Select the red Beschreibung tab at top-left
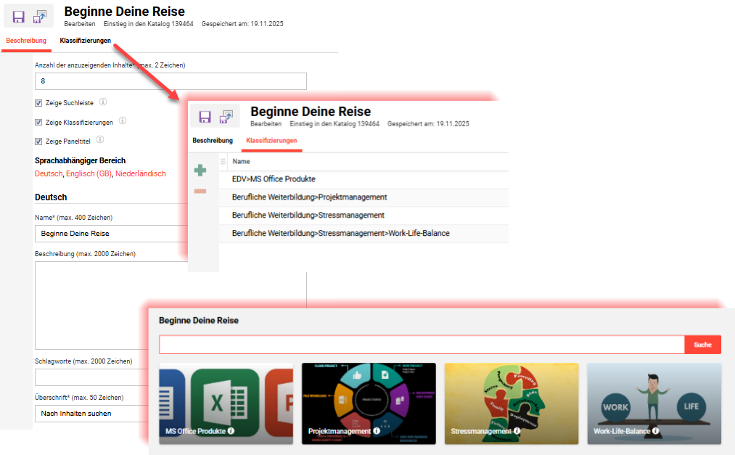Screen dimensions: 735x455 point(26,41)
